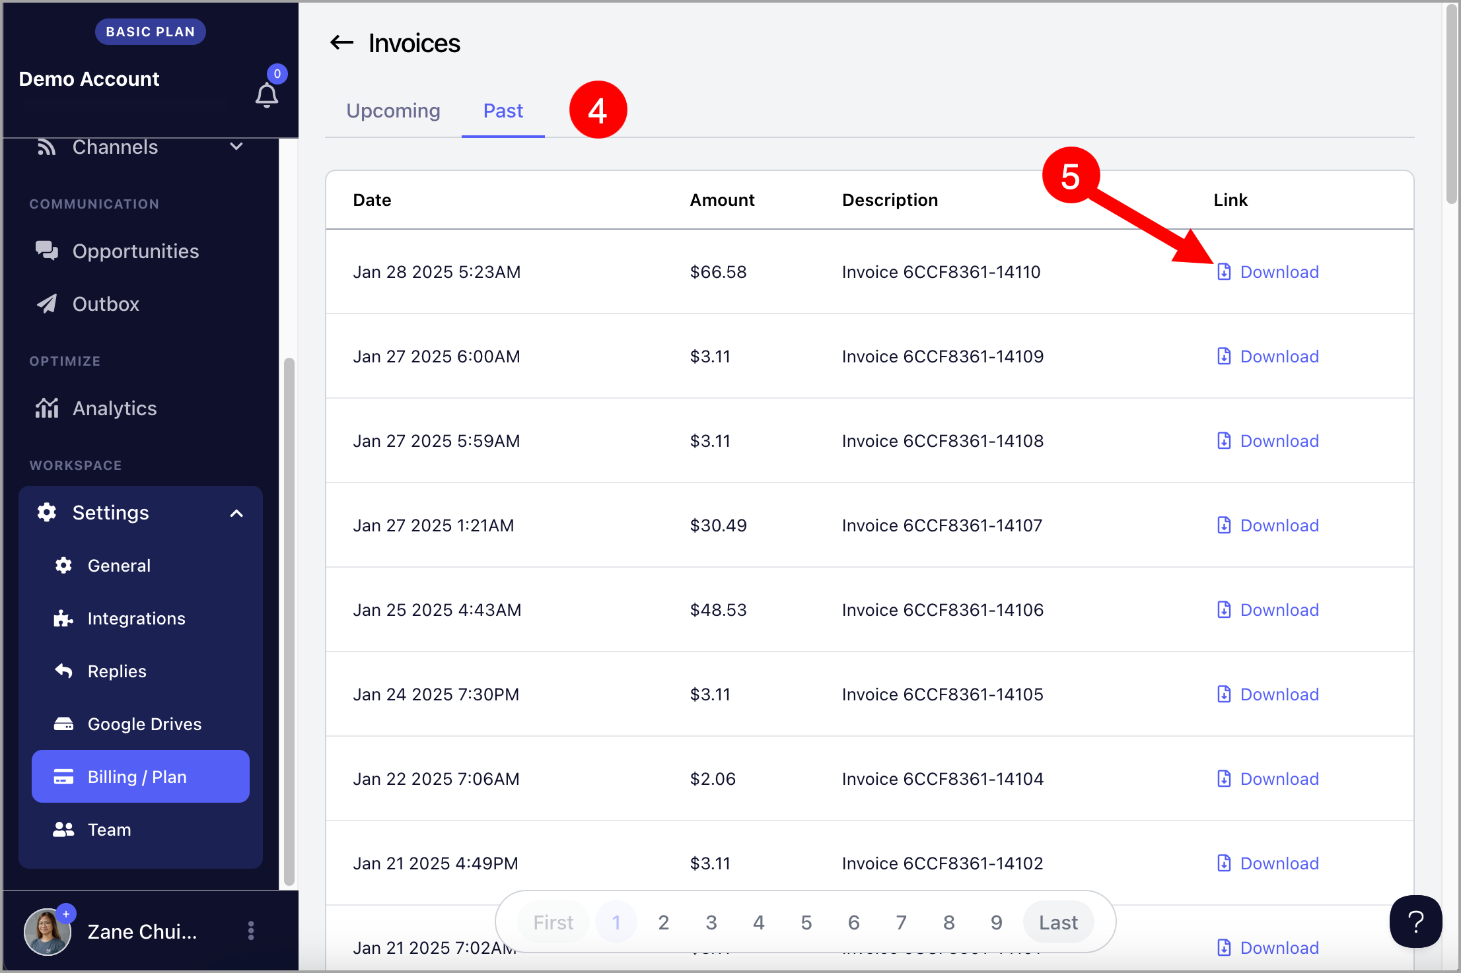Viewport: 1461px width, 973px height.
Task: Open General settings
Action: [119, 566]
